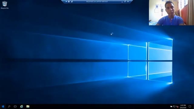Click the first system tray icon
This screenshot has width=194, height=109.
pyautogui.click(x=171, y=106)
